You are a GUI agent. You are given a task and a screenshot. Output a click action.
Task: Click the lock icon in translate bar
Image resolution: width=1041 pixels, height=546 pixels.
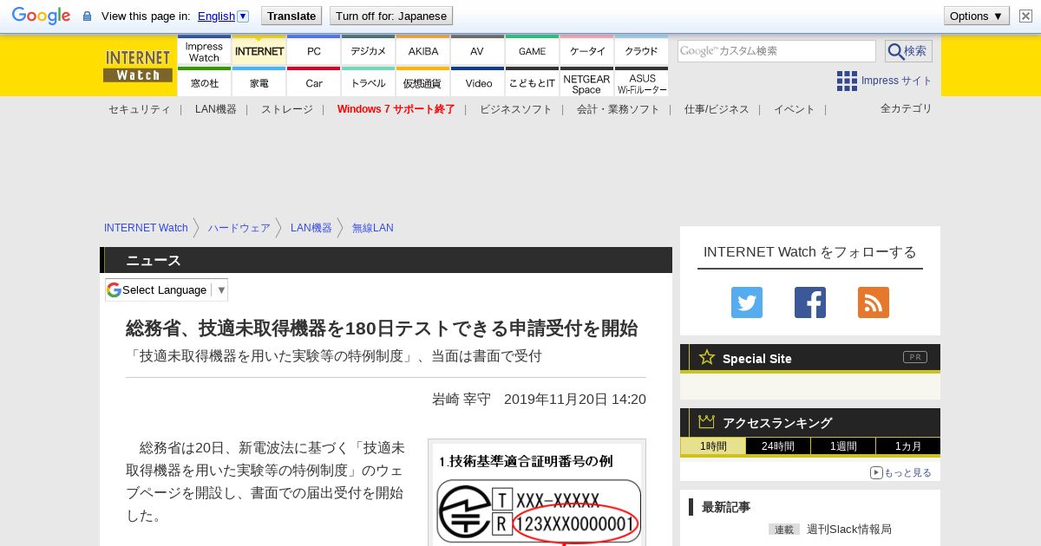click(87, 16)
